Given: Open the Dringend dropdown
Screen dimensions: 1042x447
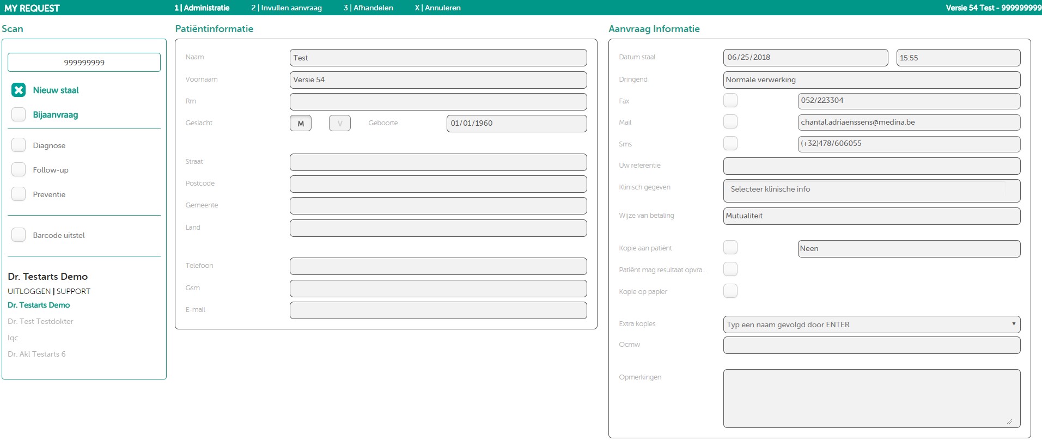Looking at the screenshot, I should pos(872,80).
